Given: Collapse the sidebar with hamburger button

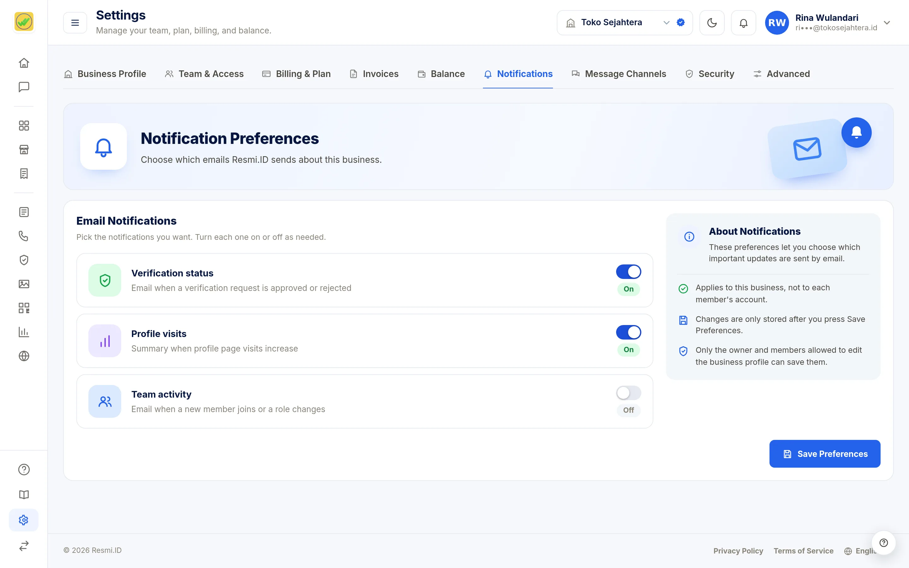Looking at the screenshot, I should click(75, 23).
